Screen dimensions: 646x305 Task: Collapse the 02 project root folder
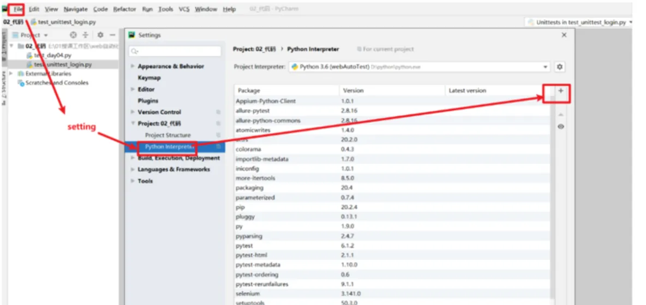click(x=11, y=46)
